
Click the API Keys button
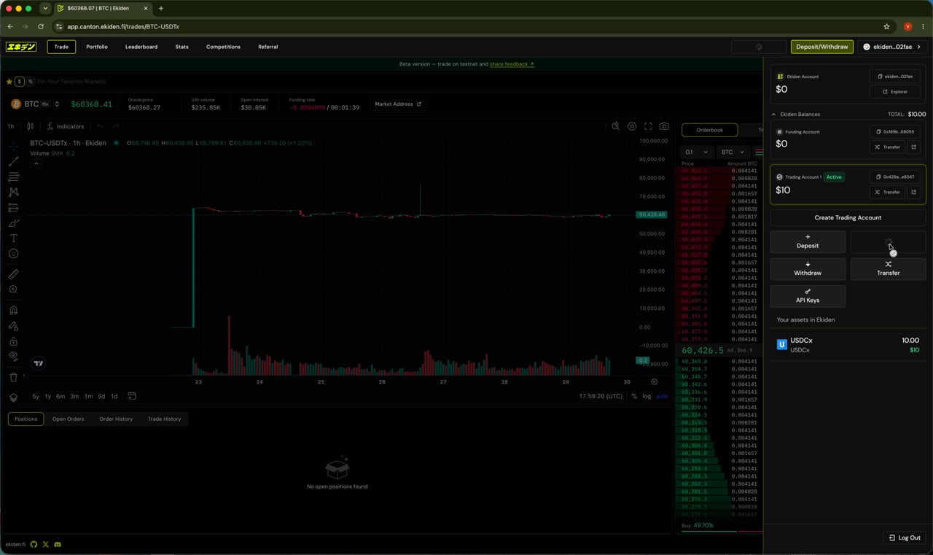[808, 295]
